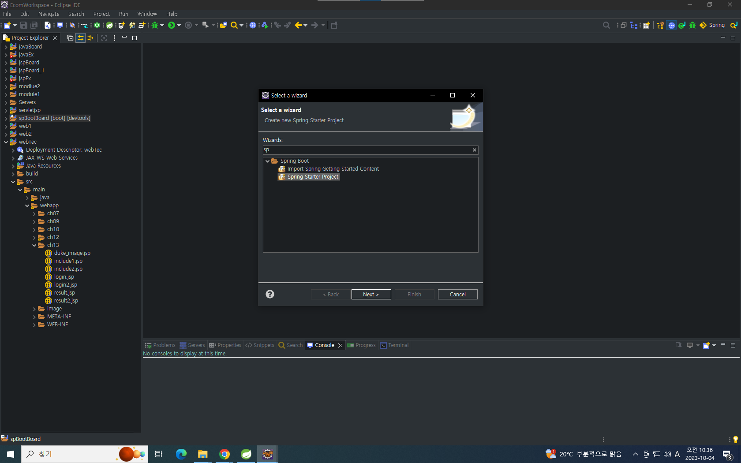Viewport: 741px width, 463px height.
Task: Click the Cancel button in wizard
Action: tap(457, 294)
